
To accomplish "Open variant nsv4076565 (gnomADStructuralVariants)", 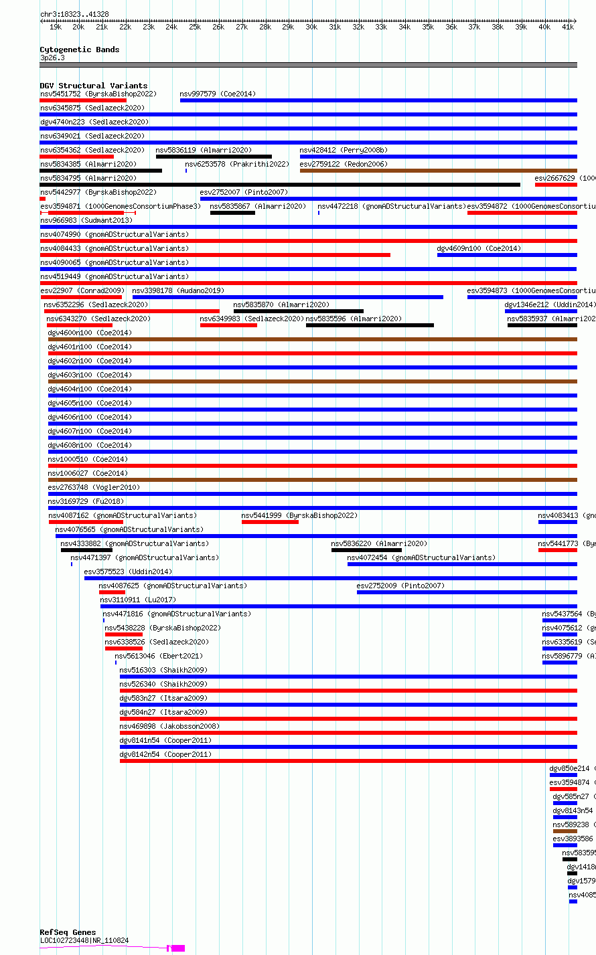I will pyautogui.click(x=316, y=536).
